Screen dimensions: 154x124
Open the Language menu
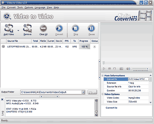tap(40, 8)
